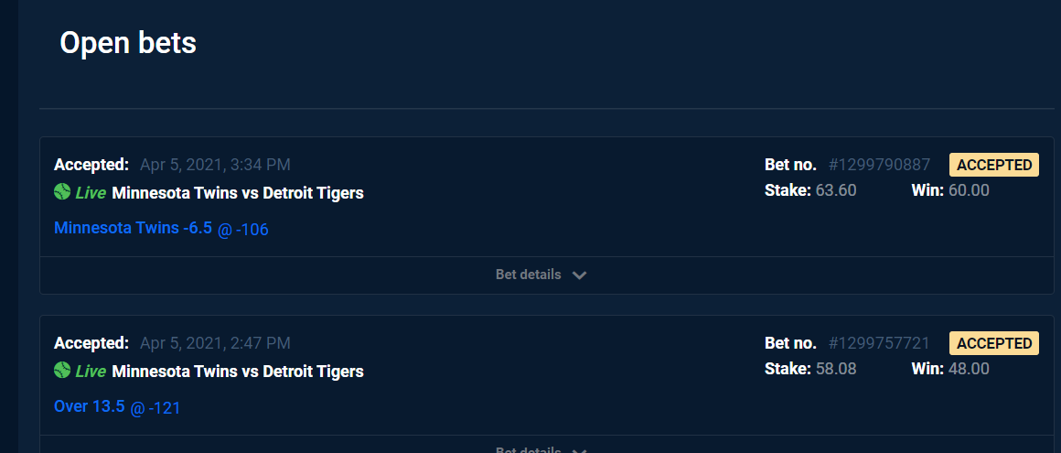Click stake amount 63.60

coord(836,190)
